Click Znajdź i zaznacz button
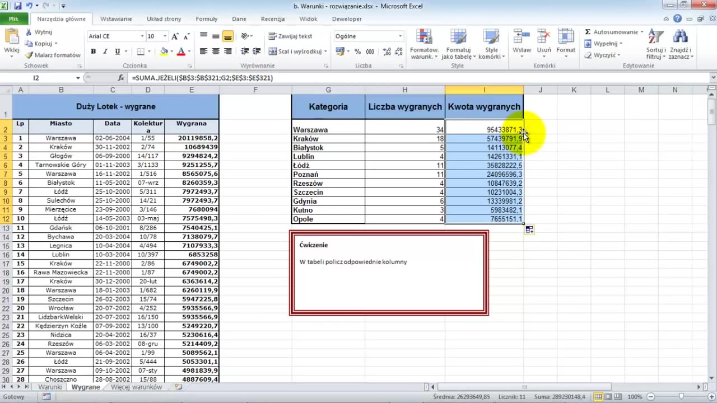Image resolution: width=717 pixels, height=403 pixels. coord(681,44)
